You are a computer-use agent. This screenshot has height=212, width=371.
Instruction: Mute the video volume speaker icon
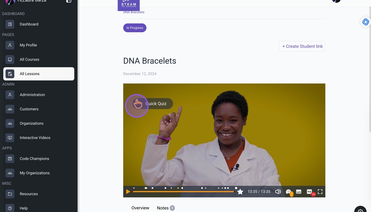point(278,192)
